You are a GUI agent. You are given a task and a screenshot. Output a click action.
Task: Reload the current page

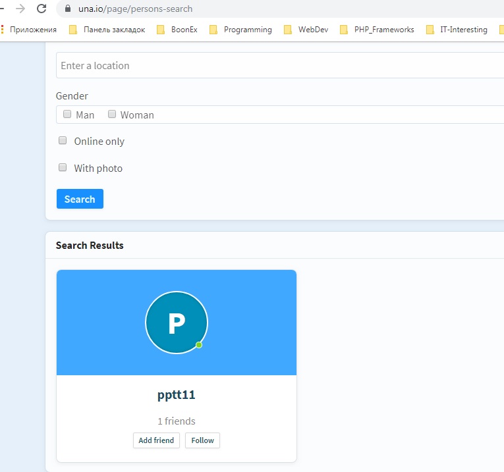point(42,9)
